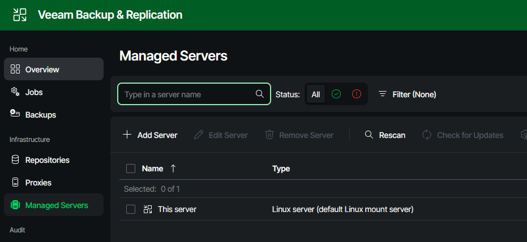Sort the table by Type column
Viewport: 527px width, 242px height.
(281, 168)
